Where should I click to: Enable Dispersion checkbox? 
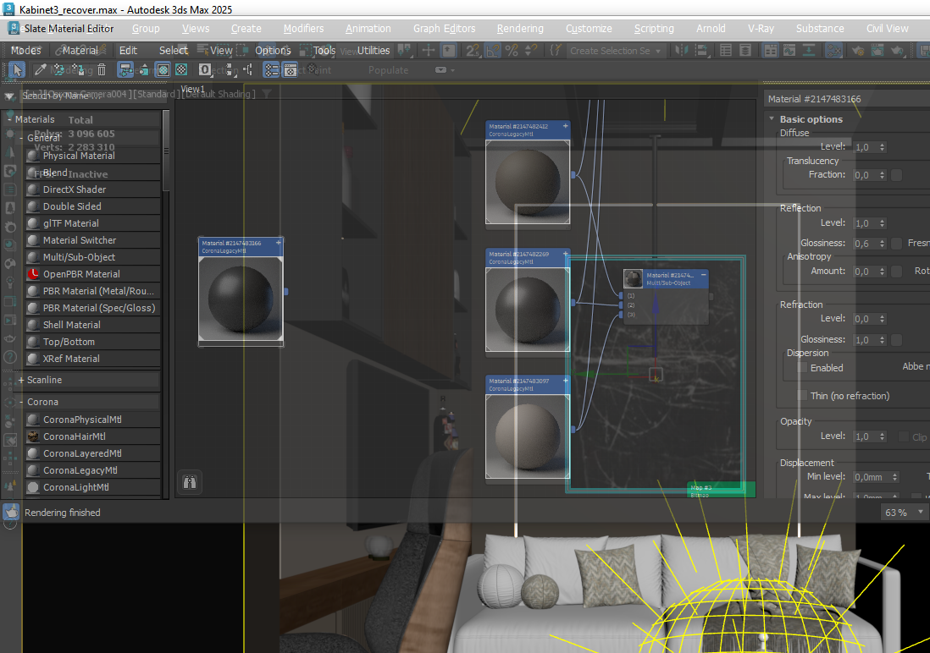point(802,368)
